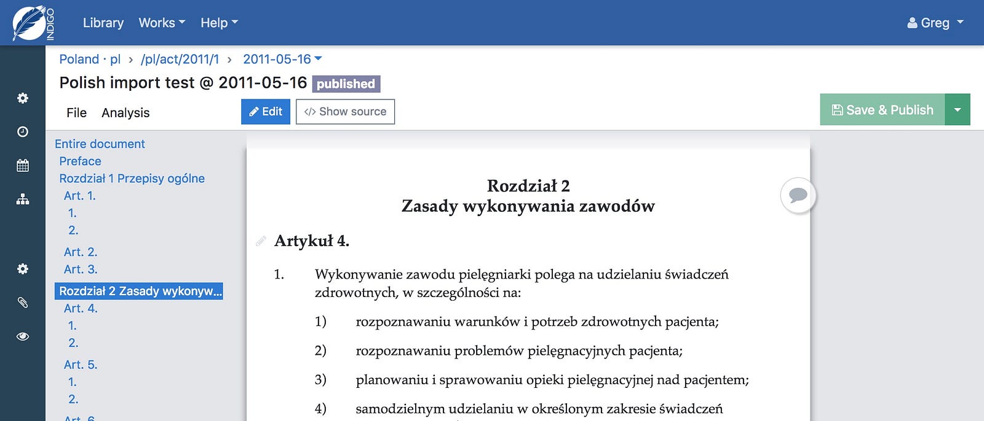984x421 pixels.
Task: Click the pencil icon beside Artykuł 4.
Action: point(261,241)
